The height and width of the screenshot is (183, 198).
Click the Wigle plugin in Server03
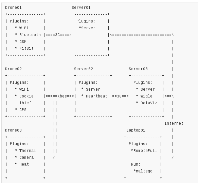click(146, 96)
